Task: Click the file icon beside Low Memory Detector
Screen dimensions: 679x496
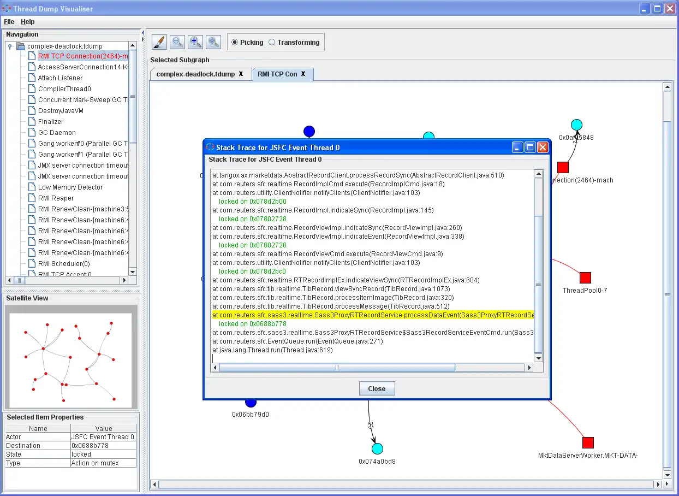Action: tap(32, 187)
